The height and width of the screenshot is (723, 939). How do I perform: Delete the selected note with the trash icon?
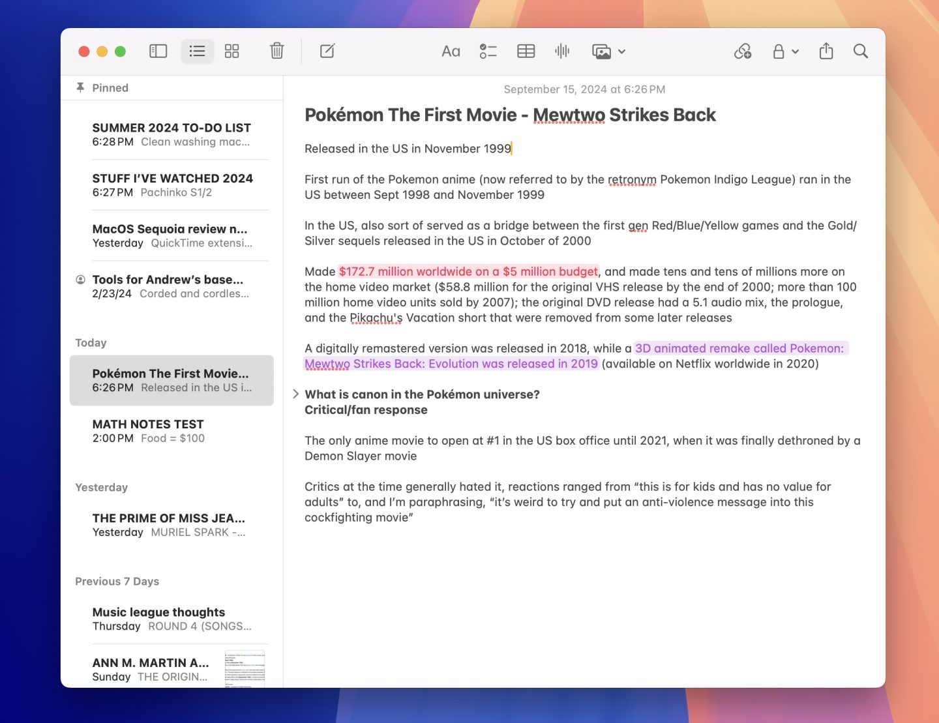[277, 52]
